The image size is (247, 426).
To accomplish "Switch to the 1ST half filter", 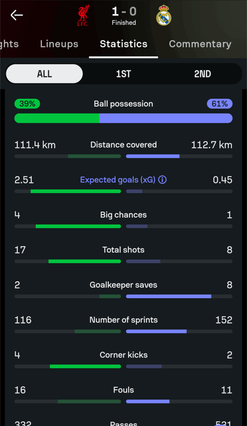I will coord(124,74).
